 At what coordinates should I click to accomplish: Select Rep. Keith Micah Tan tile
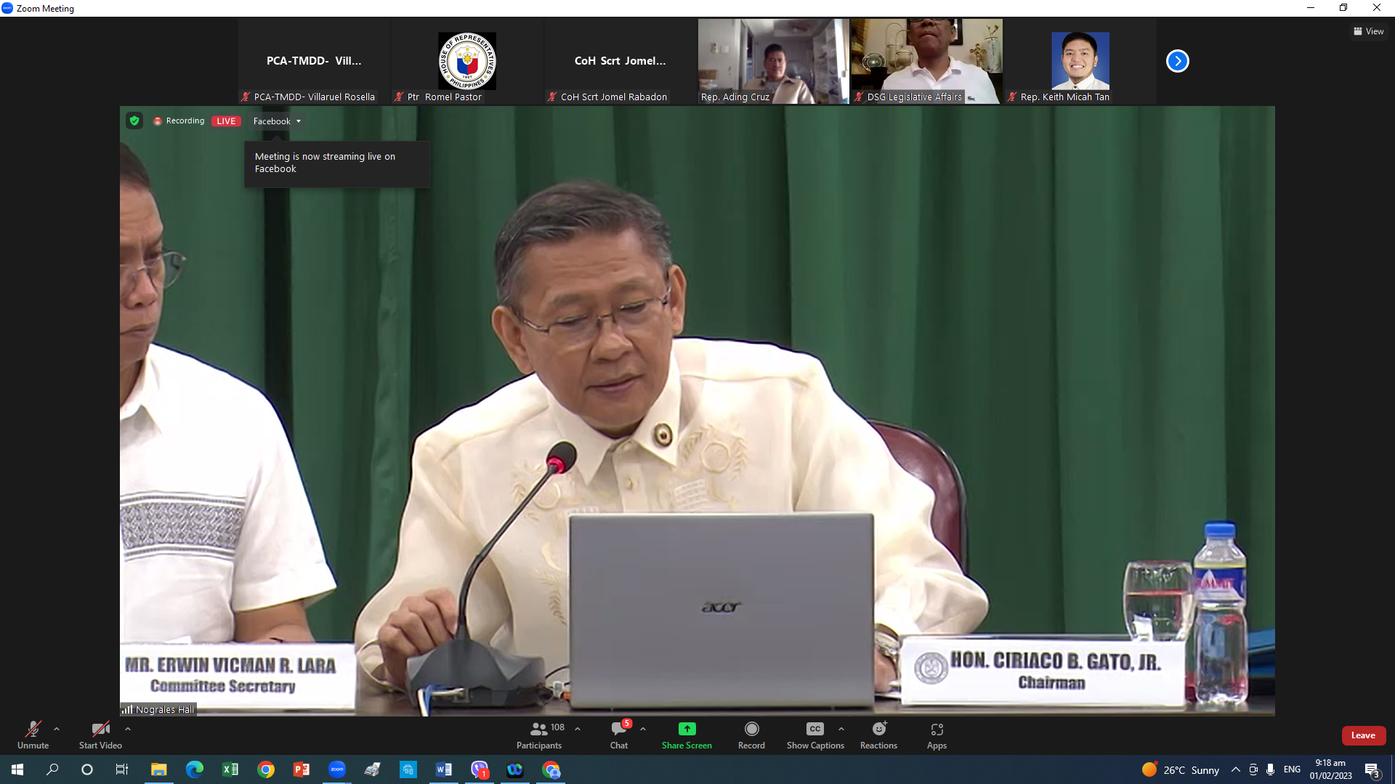point(1080,62)
